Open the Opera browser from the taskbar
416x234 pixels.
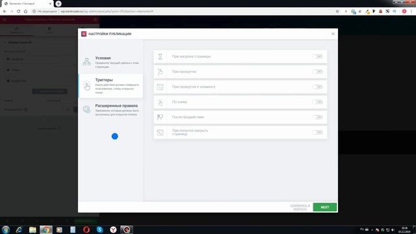point(86,229)
